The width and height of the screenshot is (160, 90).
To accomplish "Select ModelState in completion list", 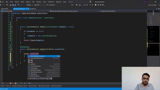I will (44, 74).
